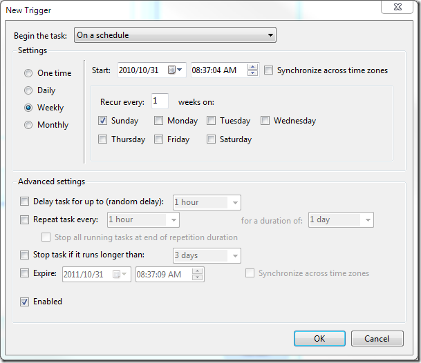
Task: Uncheck the Sunday checkbox
Action: point(103,121)
